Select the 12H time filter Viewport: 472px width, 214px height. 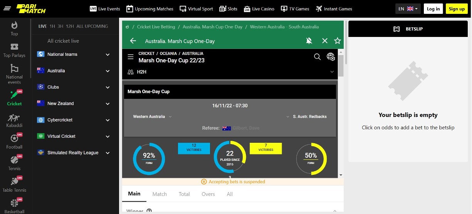[x=70, y=26]
